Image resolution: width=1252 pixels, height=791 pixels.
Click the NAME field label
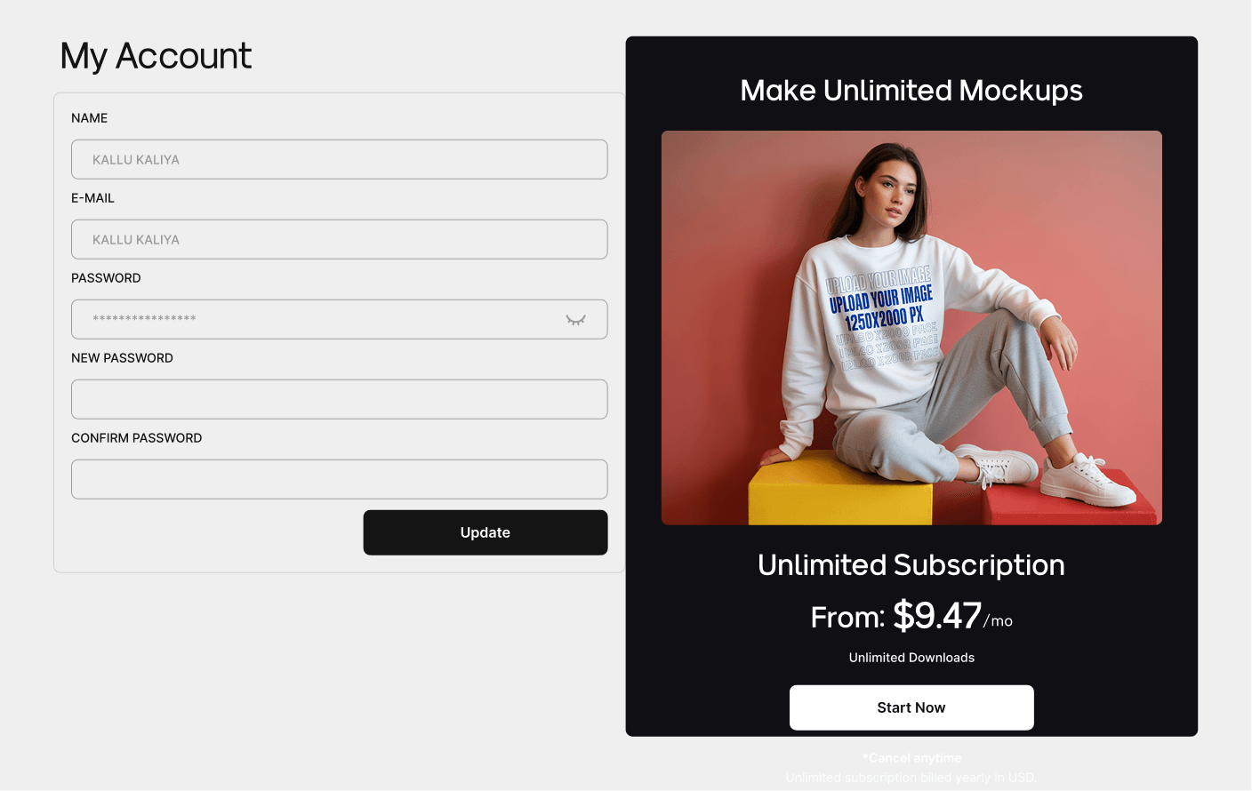click(x=90, y=118)
